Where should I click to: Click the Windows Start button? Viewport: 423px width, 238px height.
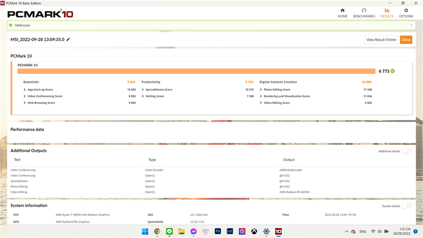click(145, 231)
